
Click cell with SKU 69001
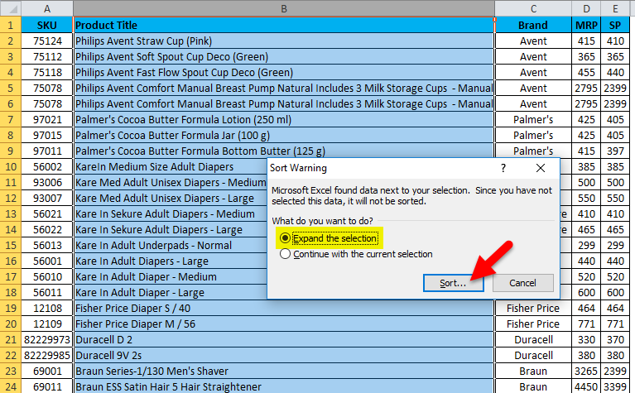coord(47,371)
